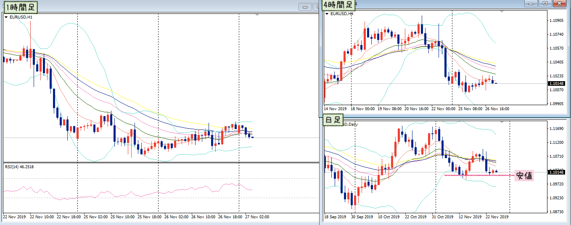Click the 1.10740 price level on H4 axis

[556, 34]
